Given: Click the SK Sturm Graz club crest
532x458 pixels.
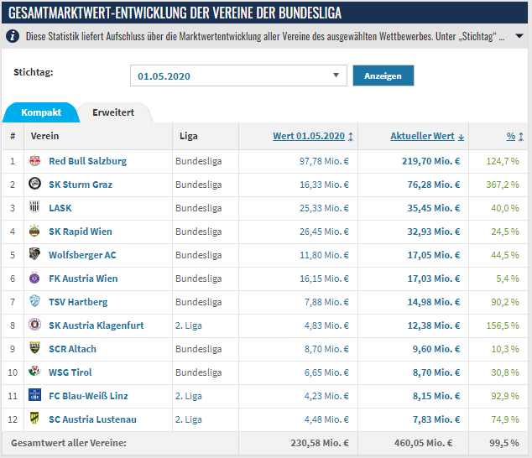Looking at the screenshot, I should [x=34, y=184].
